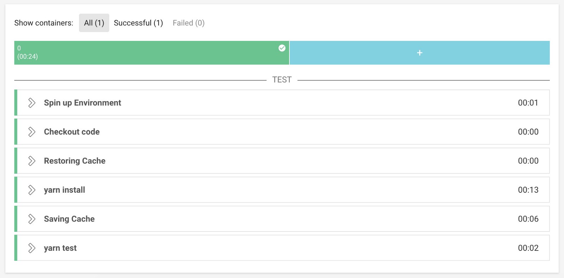Screen dimensions: 564x278
Task: Click the yarn install chevron icon
Action: [32, 190]
